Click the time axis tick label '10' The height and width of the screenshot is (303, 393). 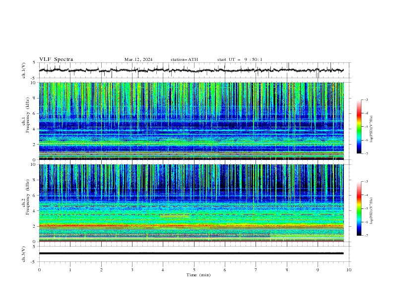349,270
